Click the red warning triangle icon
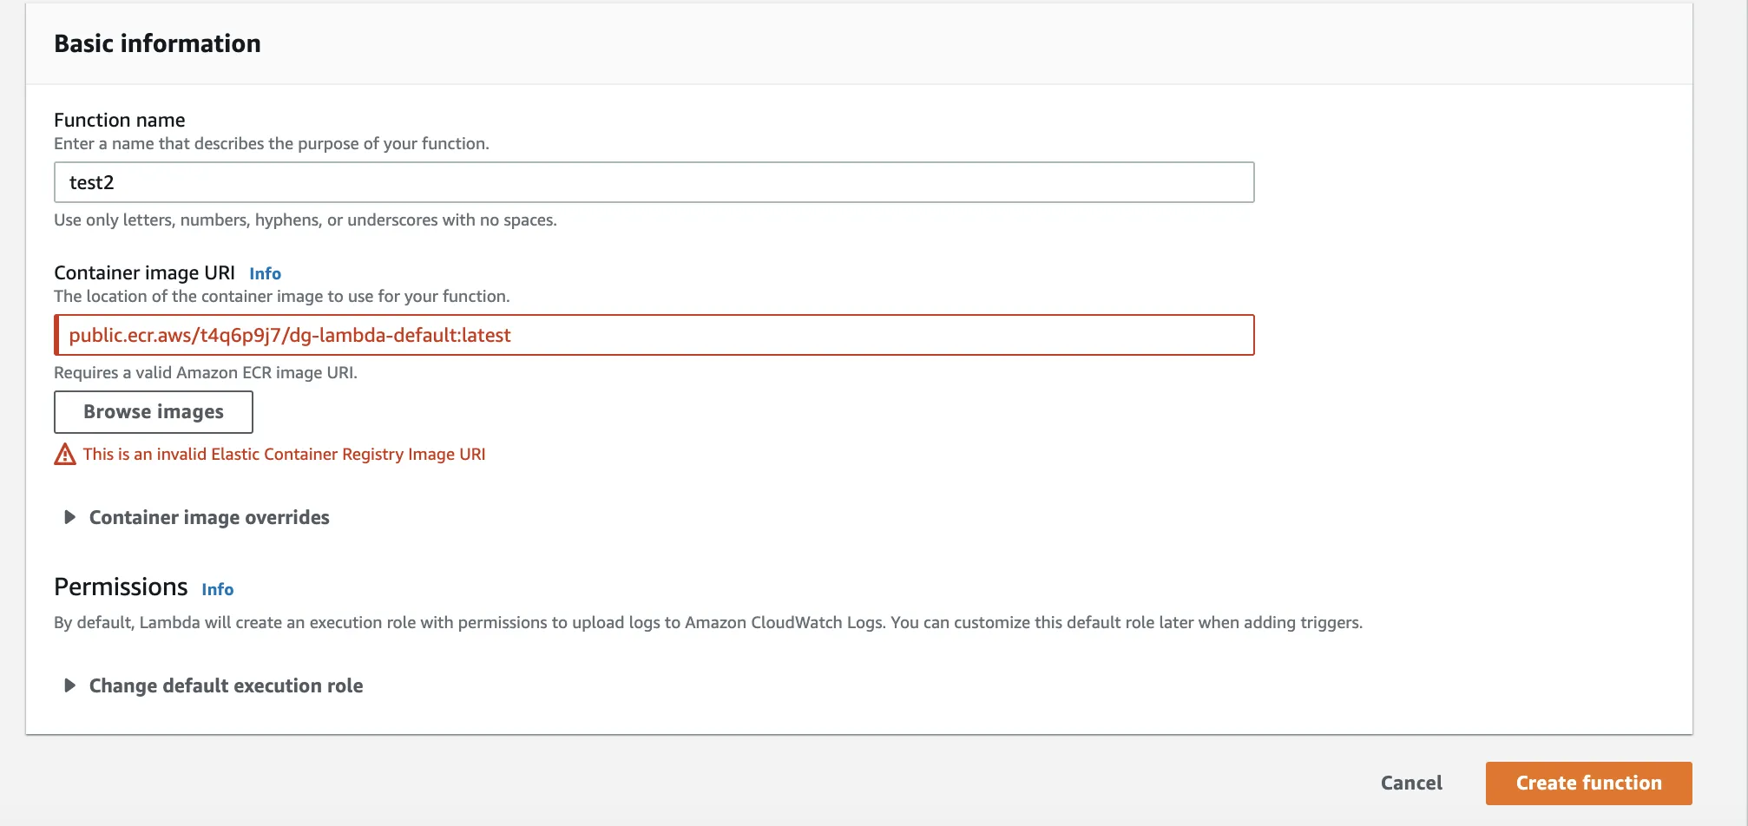The width and height of the screenshot is (1748, 826). point(65,454)
